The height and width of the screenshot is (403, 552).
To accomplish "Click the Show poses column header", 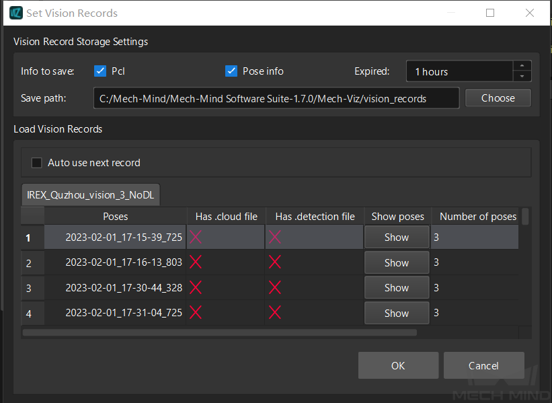I will [x=397, y=216].
